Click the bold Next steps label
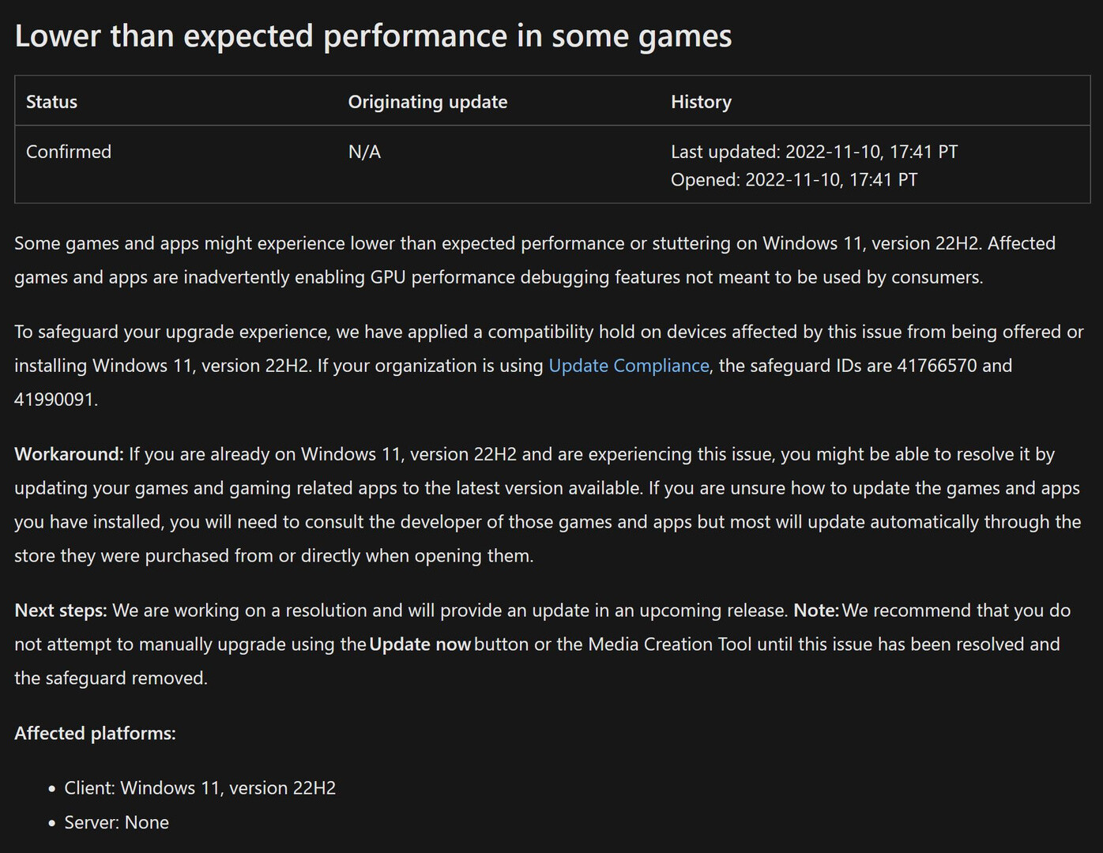Viewport: 1103px width, 853px height. tap(60, 611)
